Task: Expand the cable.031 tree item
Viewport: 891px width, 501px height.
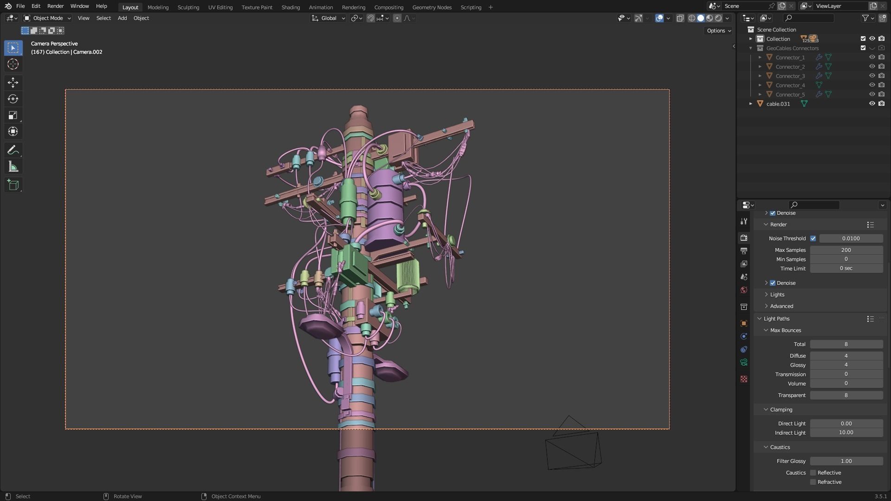Action: 751,104
